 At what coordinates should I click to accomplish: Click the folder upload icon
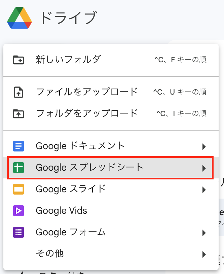[x=18, y=113]
